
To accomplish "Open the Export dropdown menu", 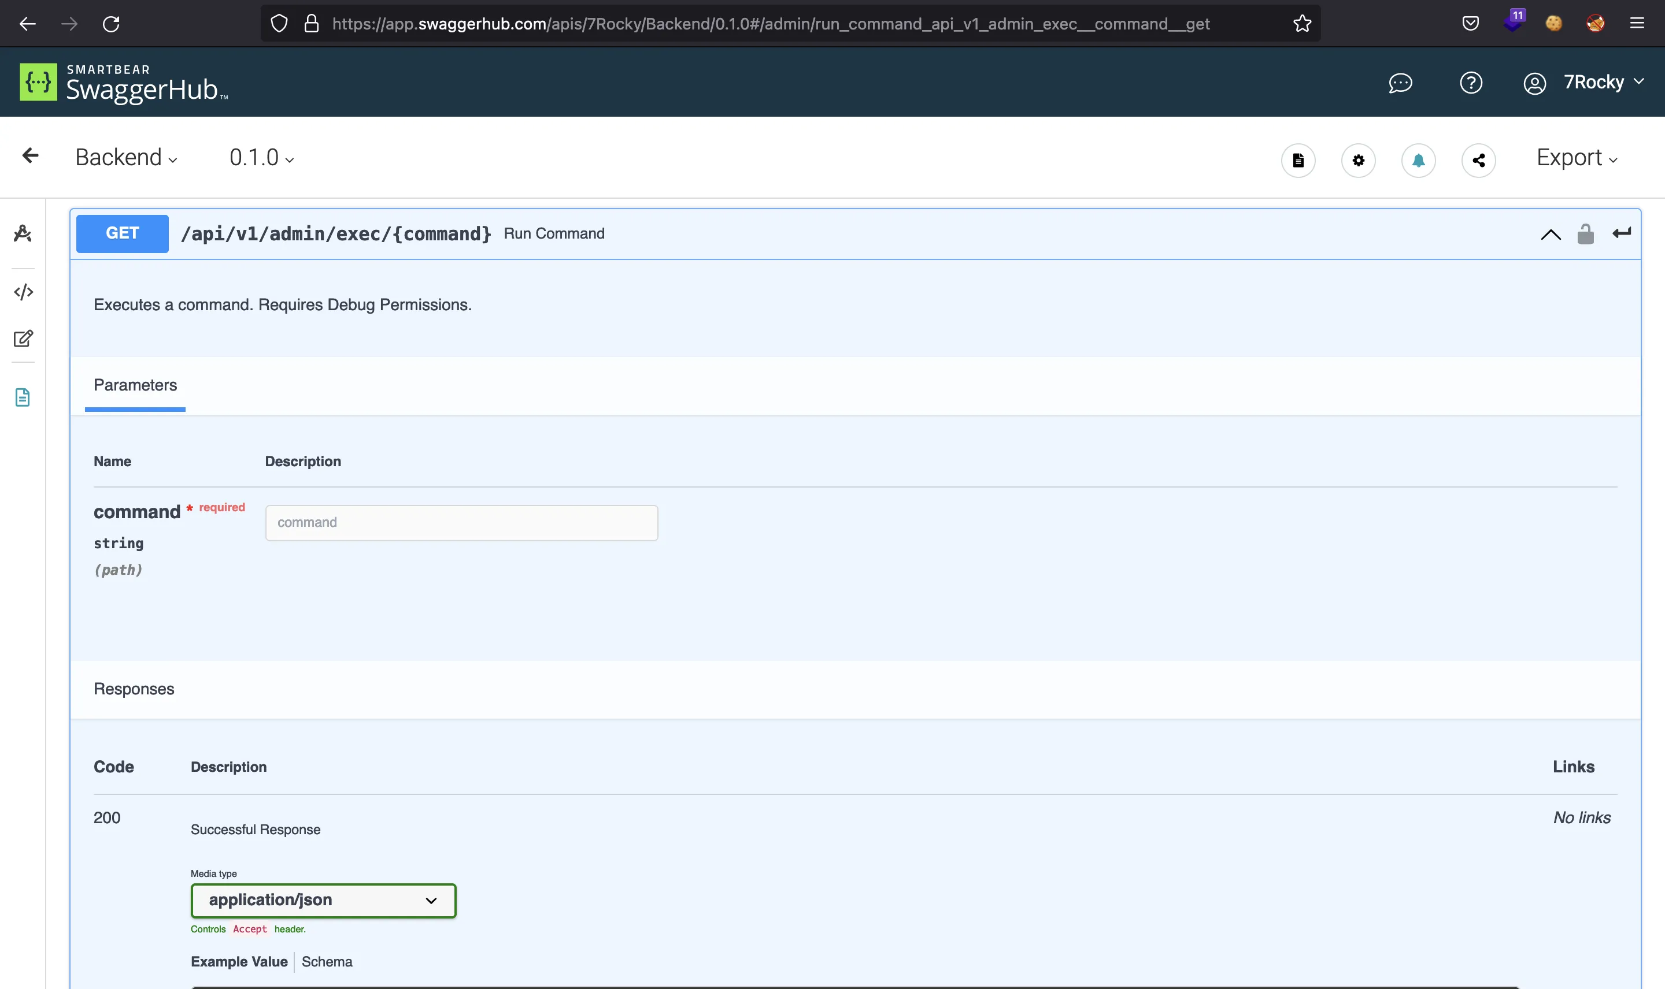I will [1577, 158].
